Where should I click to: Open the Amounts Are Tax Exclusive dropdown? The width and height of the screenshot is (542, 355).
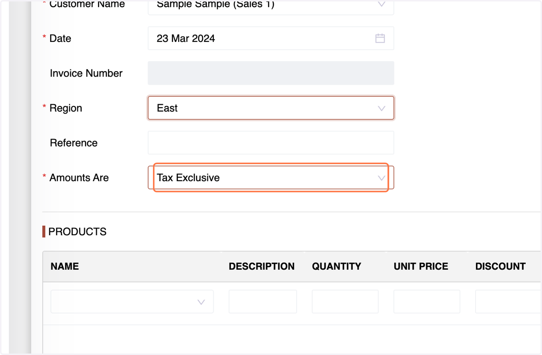coord(271,177)
